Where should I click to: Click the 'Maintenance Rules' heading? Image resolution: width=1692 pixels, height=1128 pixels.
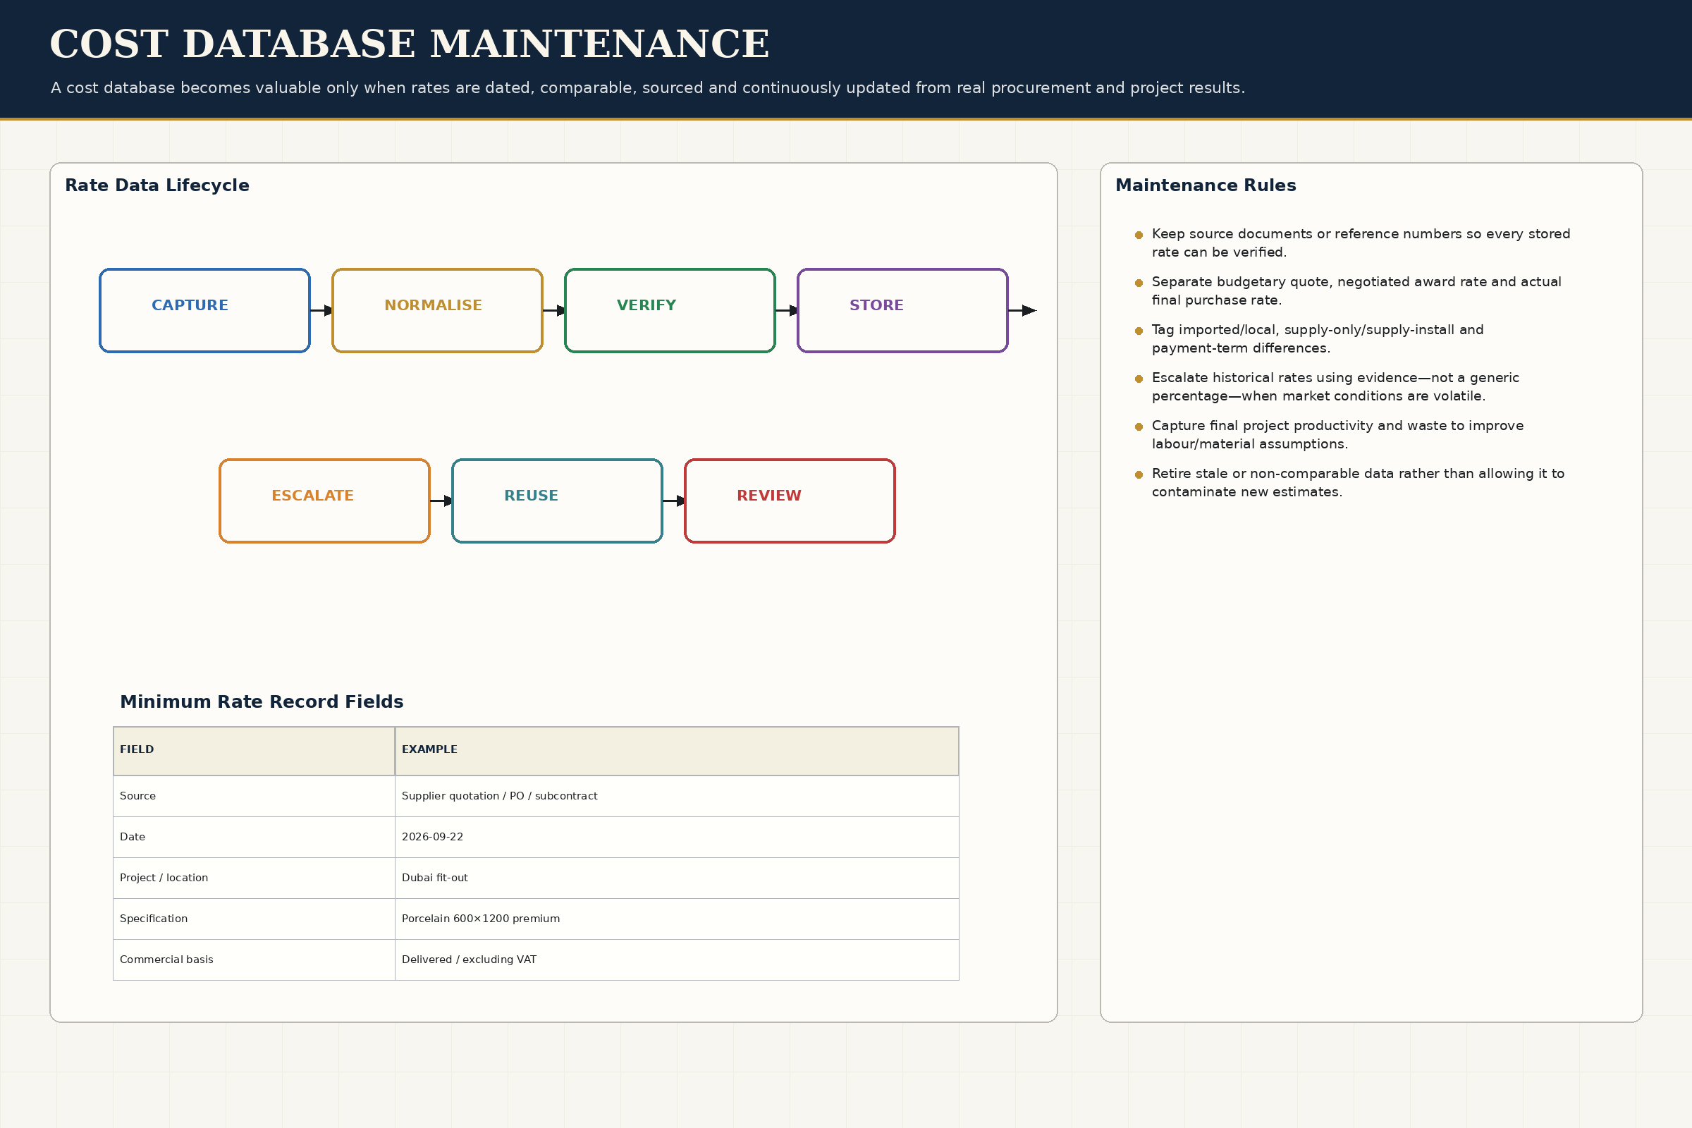click(x=1206, y=185)
